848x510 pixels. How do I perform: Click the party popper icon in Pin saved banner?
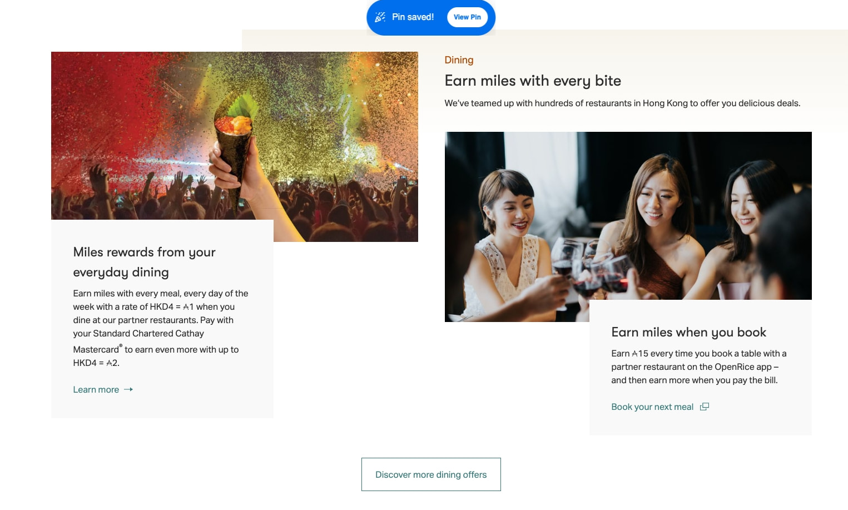(380, 17)
